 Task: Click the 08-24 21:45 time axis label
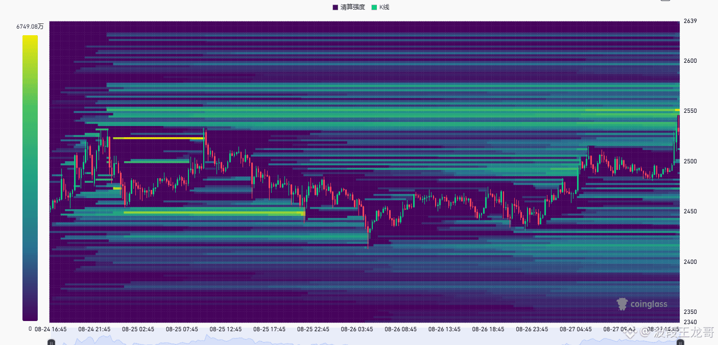(x=94, y=329)
